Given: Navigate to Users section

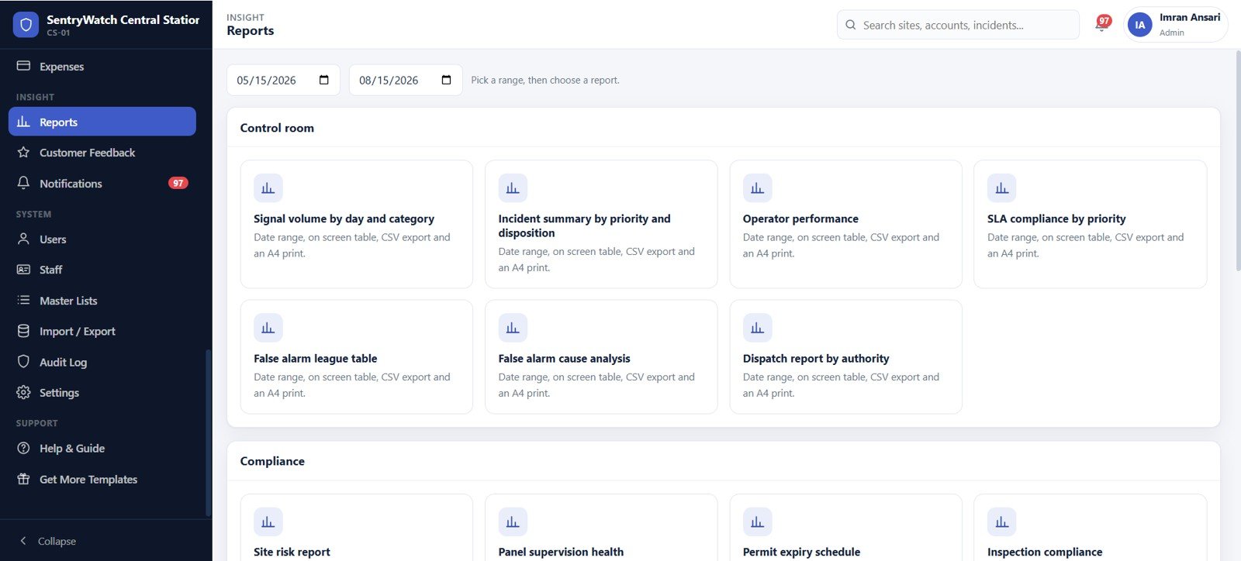Looking at the screenshot, I should (x=102, y=239).
